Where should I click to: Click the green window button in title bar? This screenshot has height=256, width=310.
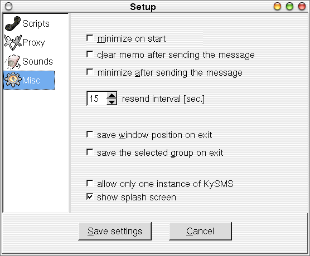pyautogui.click(x=289, y=6)
